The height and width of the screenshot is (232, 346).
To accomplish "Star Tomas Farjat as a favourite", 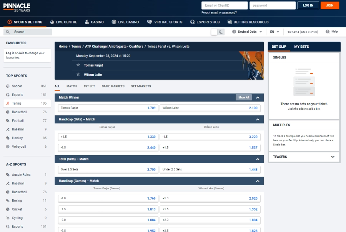I will click(78, 65).
